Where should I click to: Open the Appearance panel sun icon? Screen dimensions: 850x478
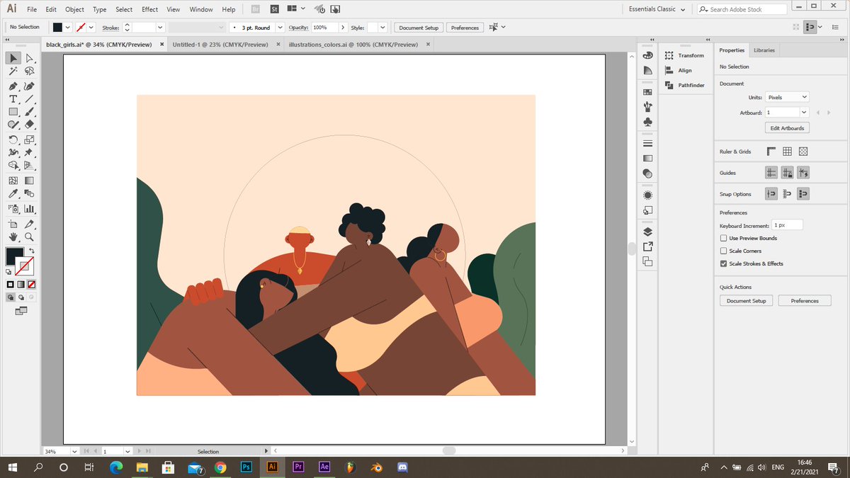pyautogui.click(x=647, y=195)
